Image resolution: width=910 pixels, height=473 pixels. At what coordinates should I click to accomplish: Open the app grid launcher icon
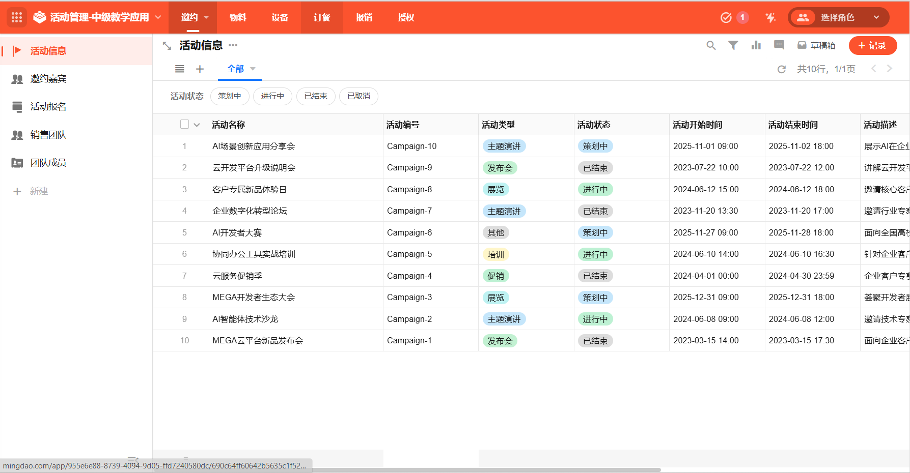click(16, 17)
